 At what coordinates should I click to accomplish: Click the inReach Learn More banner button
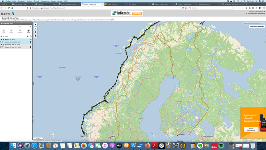pos(137,14)
